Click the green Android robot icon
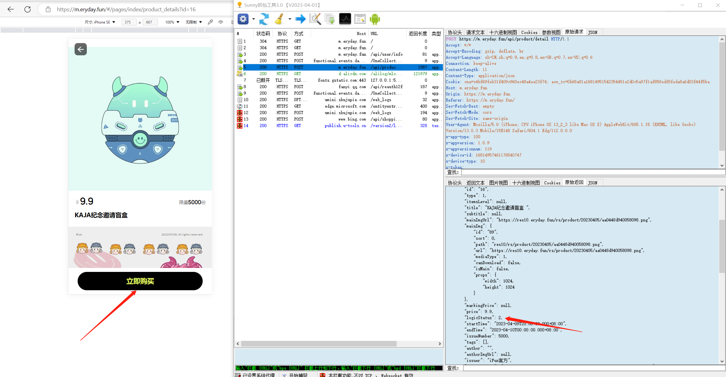Image resolution: width=726 pixels, height=377 pixels. (x=375, y=19)
